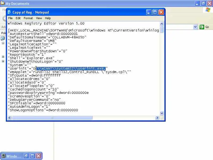Image resolution: width=213 pixels, height=160 pixels.
Task: Click the vertical scrollbar thumb in Notepad
Action: click(x=162, y=29)
